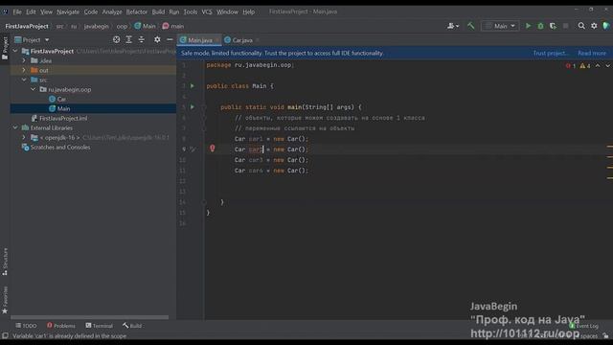Viewport: 613px width, 345px height.
Task: Open the Event Log
Action: tap(583, 326)
